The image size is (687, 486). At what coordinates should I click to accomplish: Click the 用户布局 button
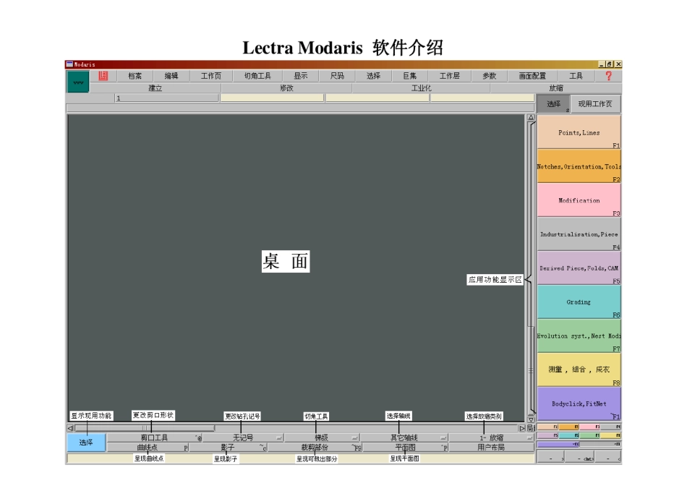(x=491, y=448)
